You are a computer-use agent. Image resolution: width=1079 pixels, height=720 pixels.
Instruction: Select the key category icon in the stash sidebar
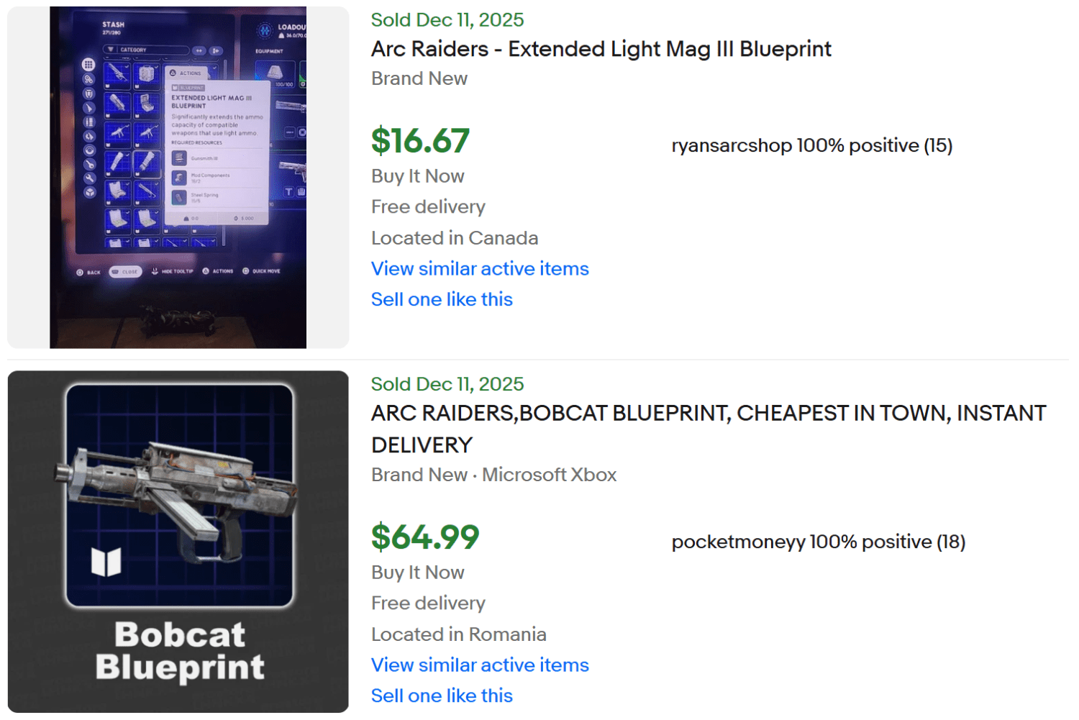[x=89, y=164]
